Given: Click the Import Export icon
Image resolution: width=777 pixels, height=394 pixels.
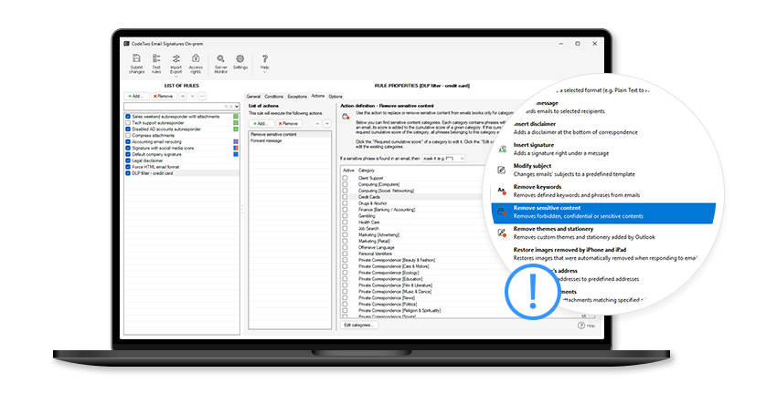Looking at the screenshot, I should pos(176,59).
